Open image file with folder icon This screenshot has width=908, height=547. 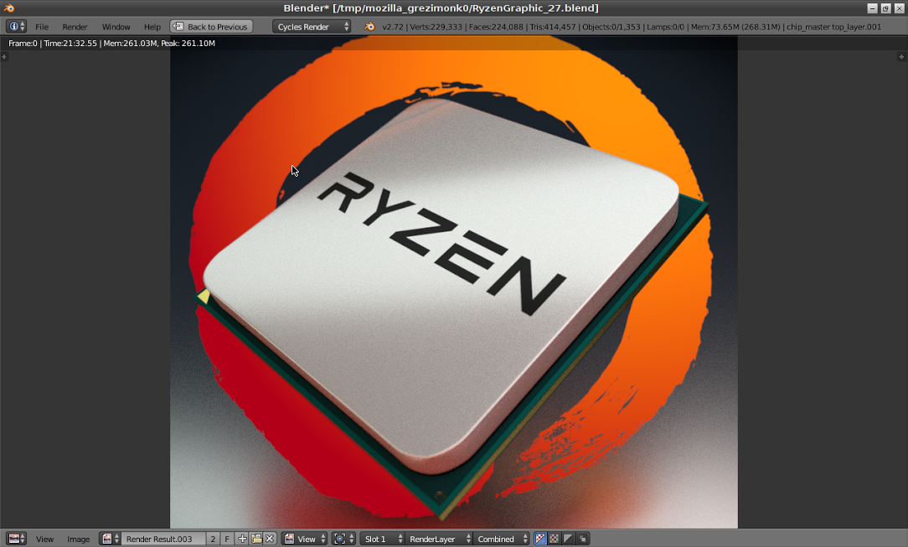(x=256, y=539)
